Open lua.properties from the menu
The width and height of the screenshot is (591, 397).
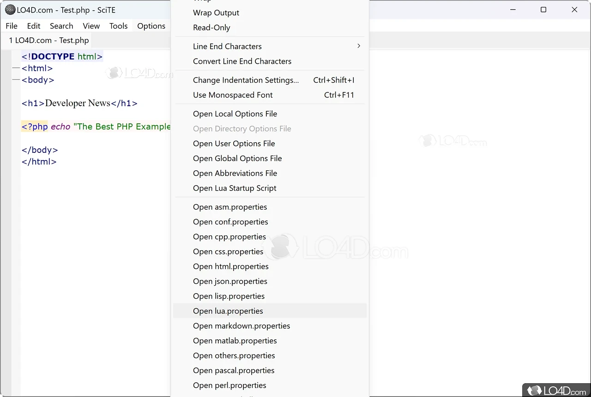[228, 311]
